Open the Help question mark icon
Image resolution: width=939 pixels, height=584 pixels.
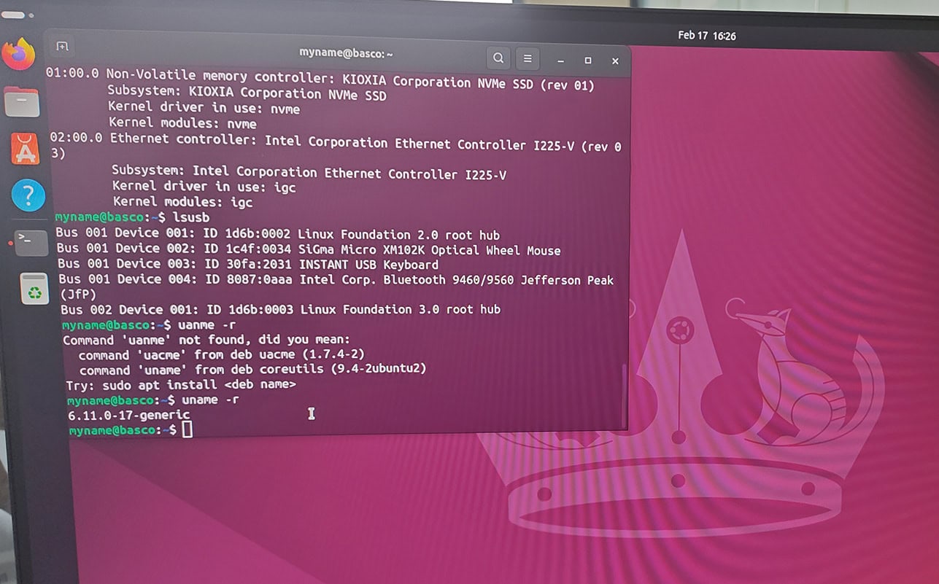(28, 195)
